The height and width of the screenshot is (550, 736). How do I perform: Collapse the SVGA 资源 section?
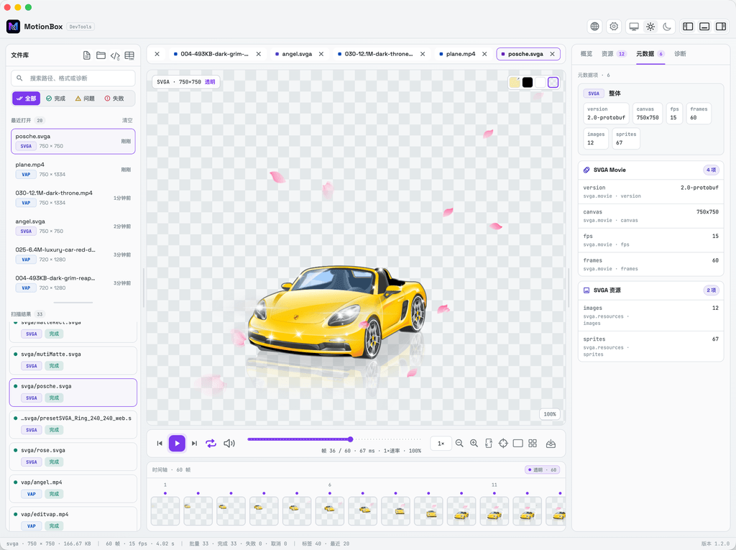[650, 290]
